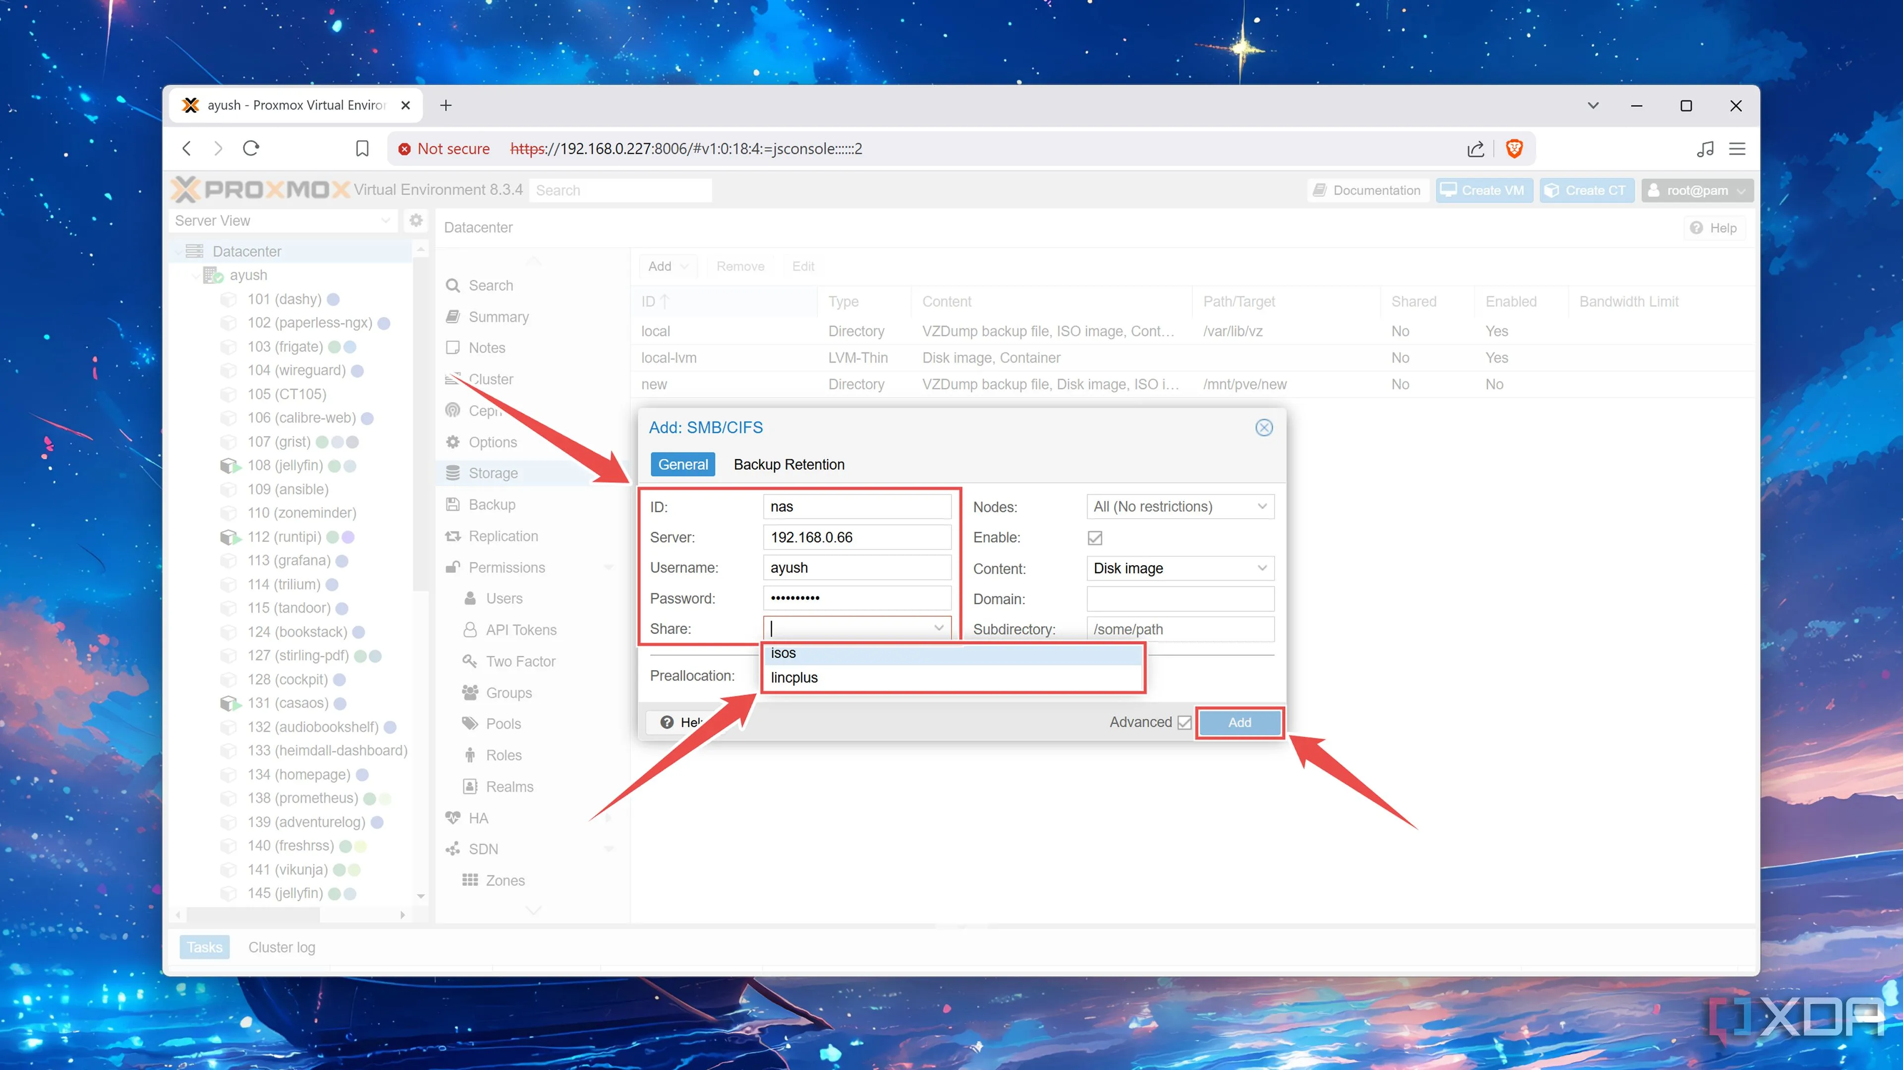Pick the isos share option
1903x1070 pixels.
(783, 653)
